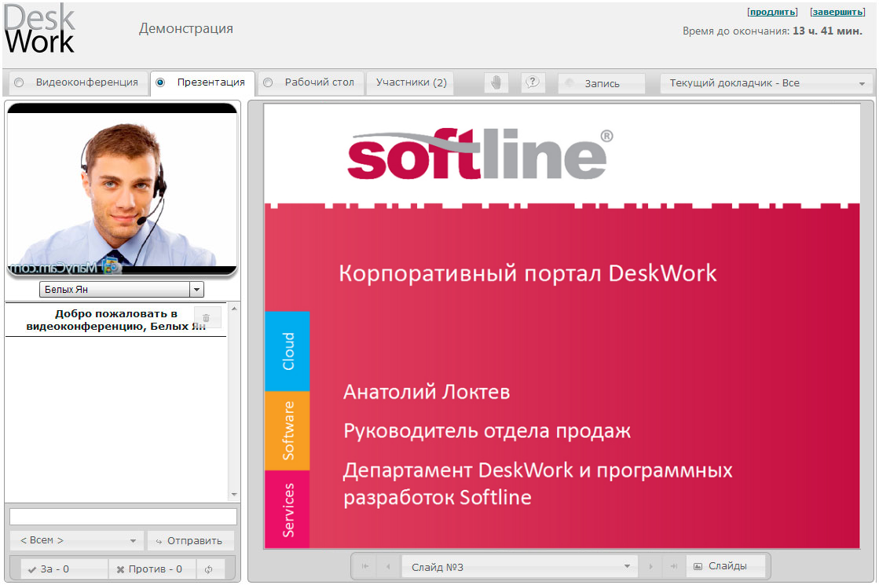Click the raise hand icon
Screen dimensions: 879x585
pos(496,83)
